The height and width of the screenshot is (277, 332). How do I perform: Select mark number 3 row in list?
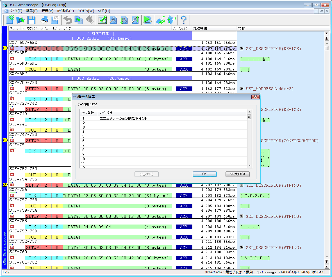pyautogui.click(x=163, y=127)
